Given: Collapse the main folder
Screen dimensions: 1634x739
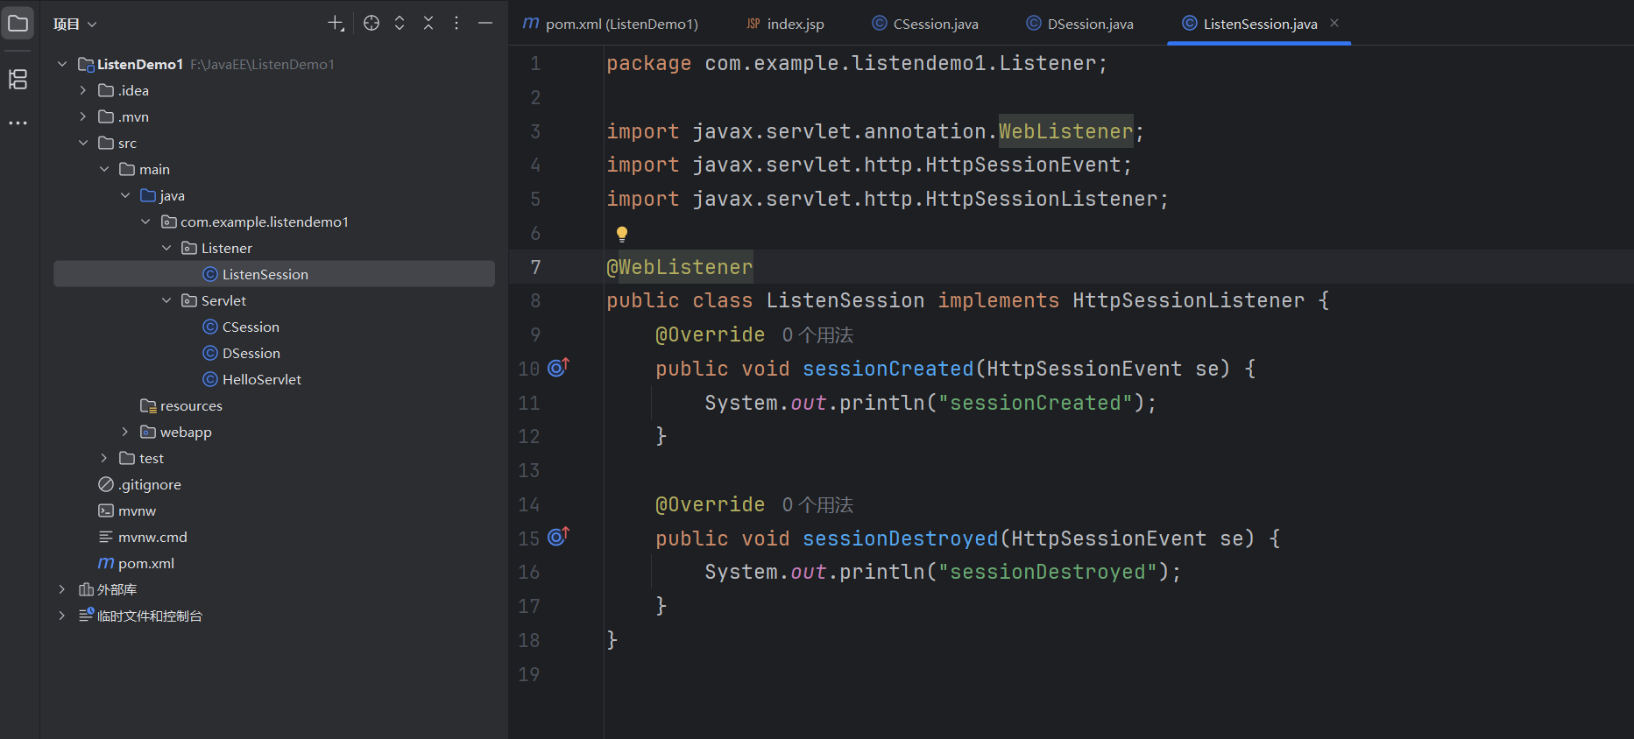Looking at the screenshot, I should click(104, 169).
